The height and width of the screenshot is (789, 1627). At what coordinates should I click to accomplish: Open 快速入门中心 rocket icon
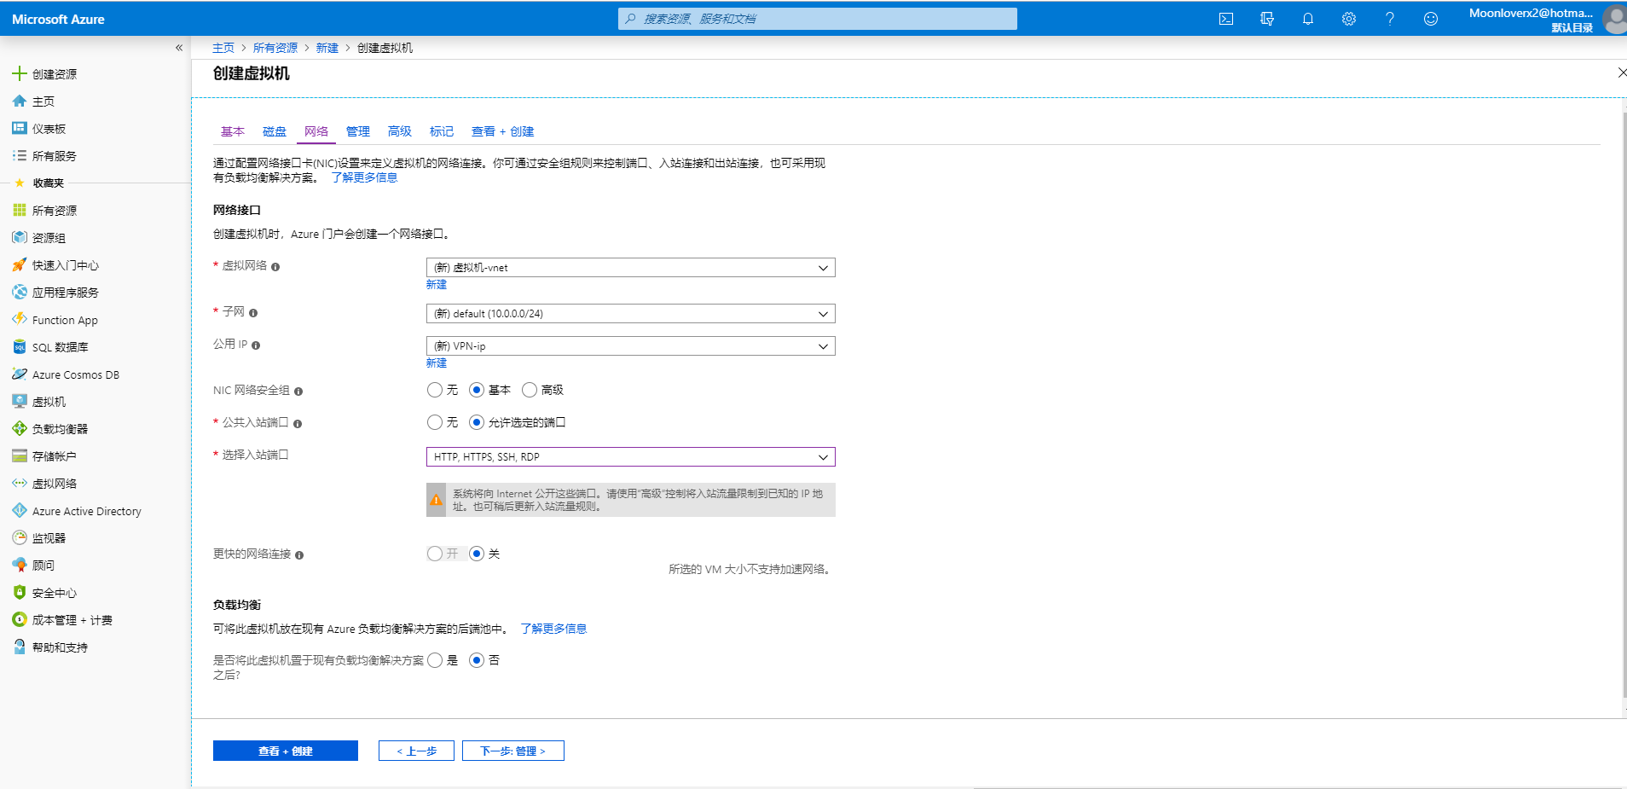click(20, 265)
